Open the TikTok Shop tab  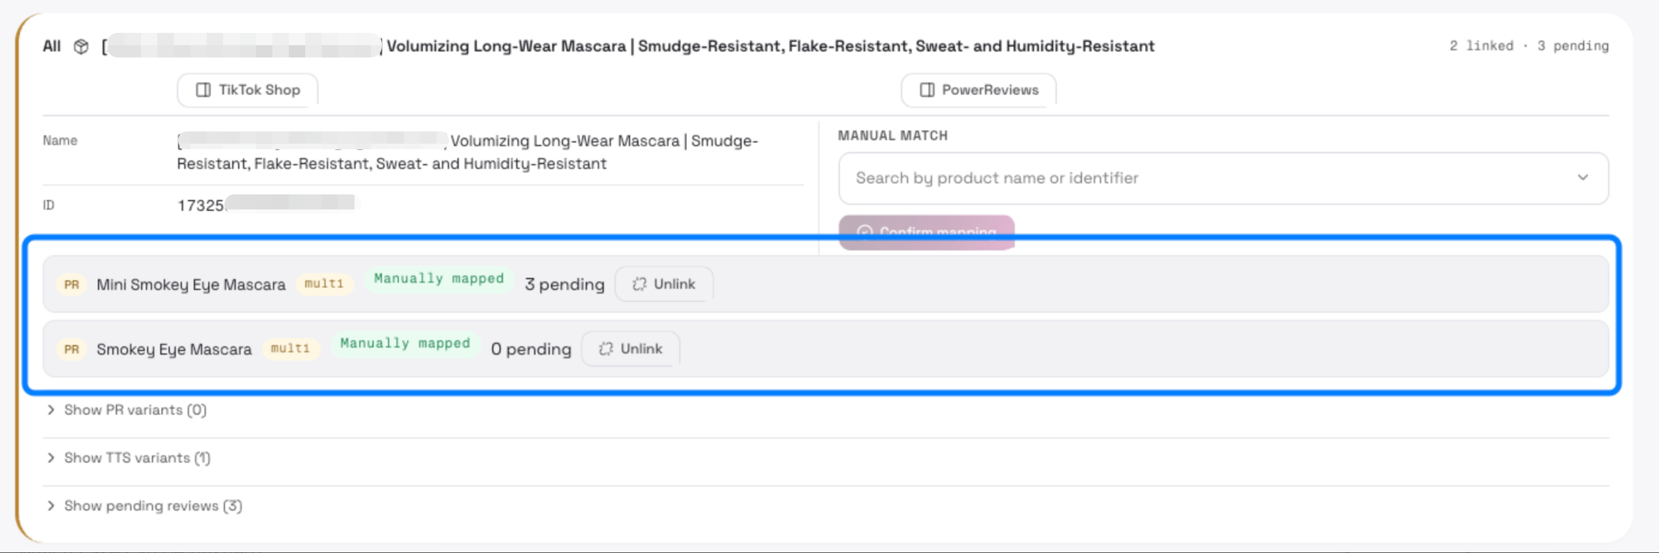pyautogui.click(x=248, y=90)
